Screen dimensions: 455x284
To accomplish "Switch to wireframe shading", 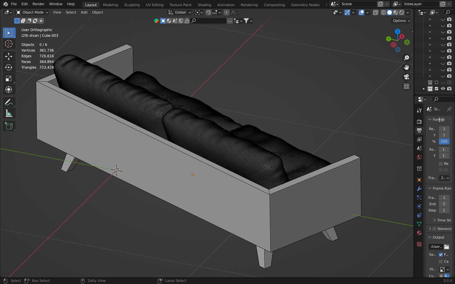I will pyautogui.click(x=383, y=12).
